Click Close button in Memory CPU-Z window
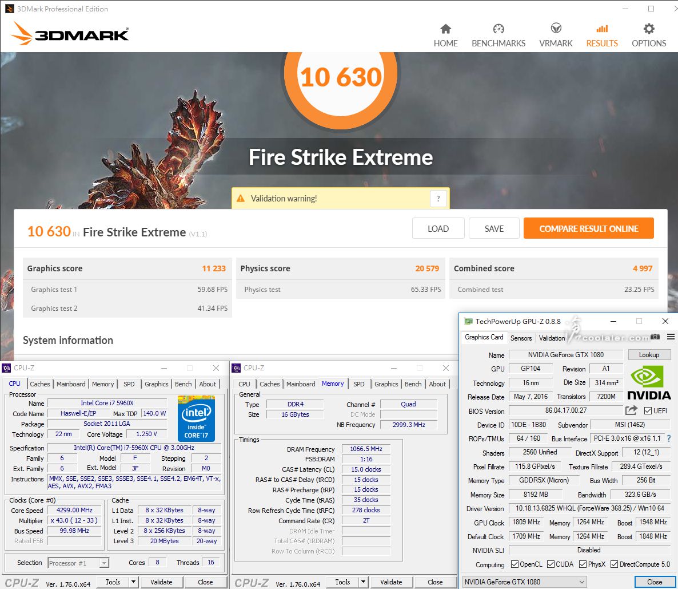This screenshot has height=589, width=678. pyautogui.click(x=435, y=582)
